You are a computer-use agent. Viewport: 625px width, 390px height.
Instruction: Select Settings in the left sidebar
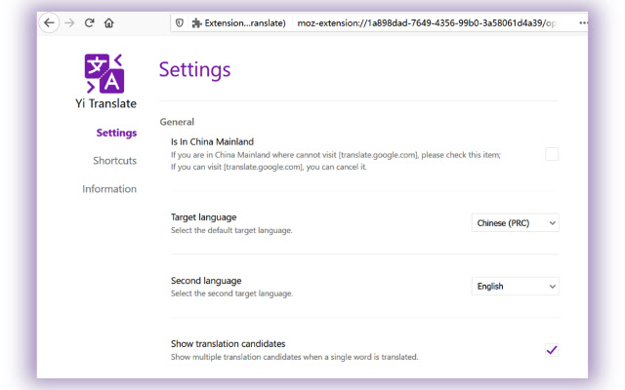click(x=116, y=133)
